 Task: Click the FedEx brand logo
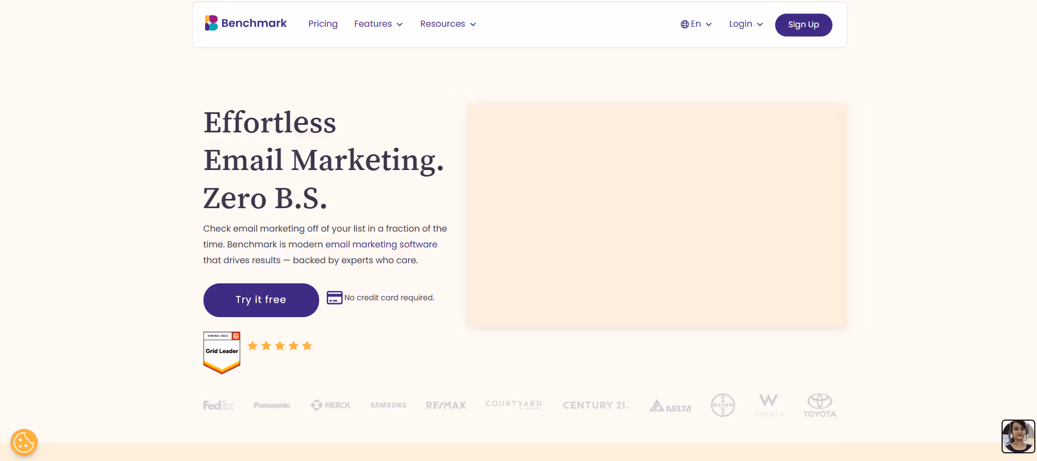pos(218,405)
